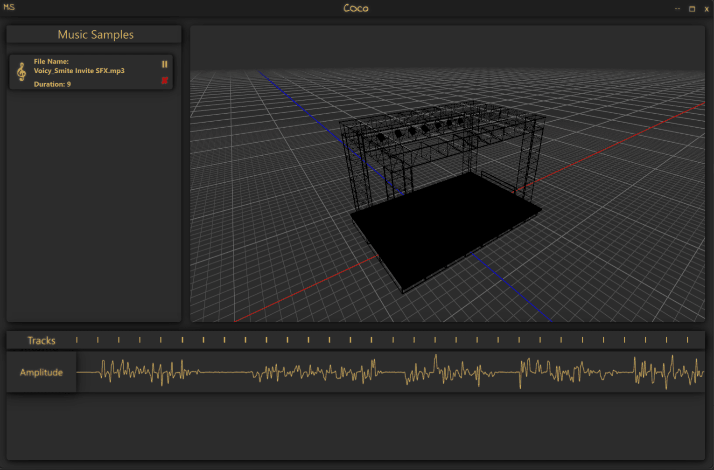The width and height of the screenshot is (714, 470).
Task: Click the amplitude waveform in the track
Action: pos(390,372)
